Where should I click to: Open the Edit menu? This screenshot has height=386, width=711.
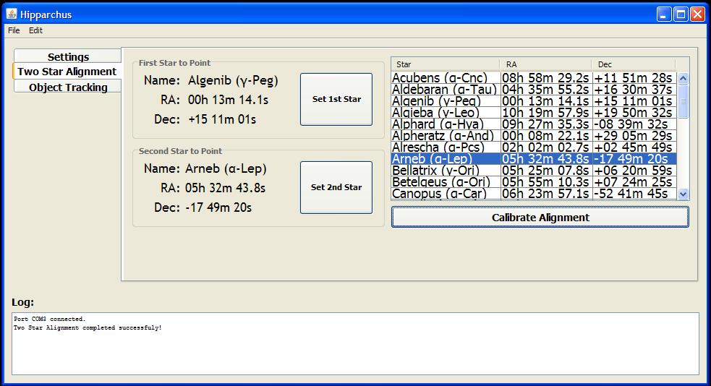(35, 30)
